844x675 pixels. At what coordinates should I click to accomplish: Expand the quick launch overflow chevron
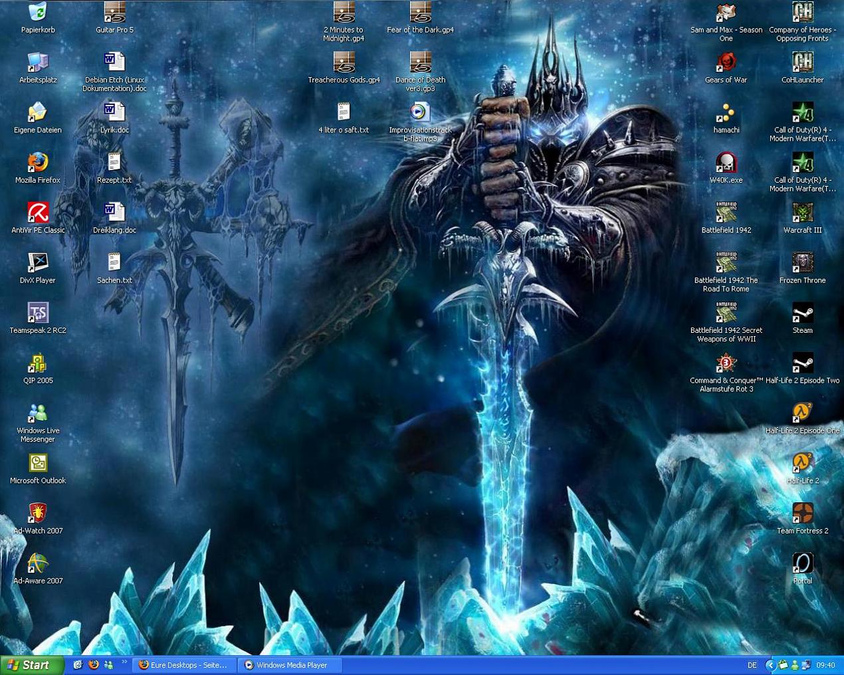(124, 662)
